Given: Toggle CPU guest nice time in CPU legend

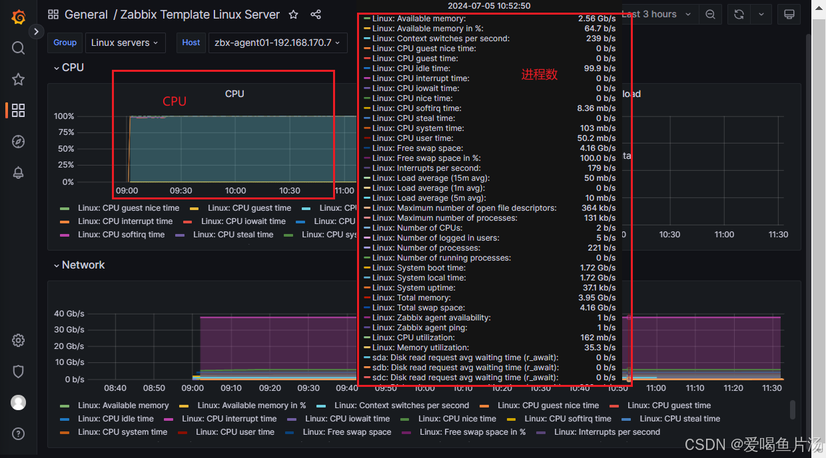Looking at the screenshot, I should [129, 208].
